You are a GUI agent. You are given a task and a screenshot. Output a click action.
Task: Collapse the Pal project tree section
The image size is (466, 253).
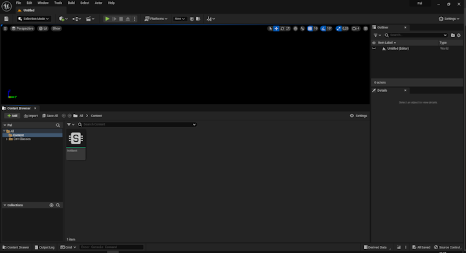click(5, 126)
